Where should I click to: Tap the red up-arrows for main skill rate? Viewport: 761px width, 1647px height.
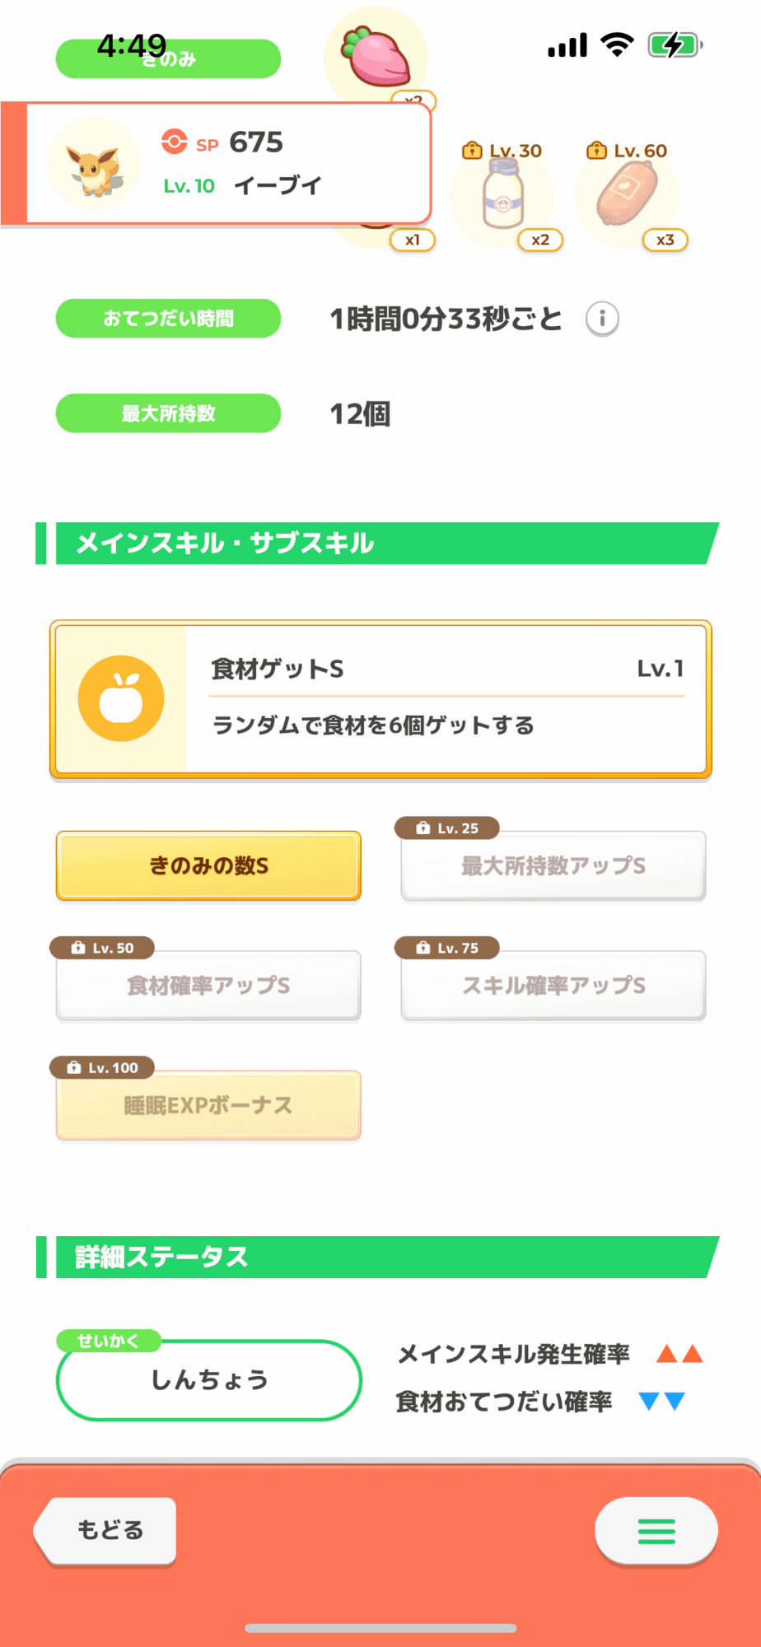[x=679, y=1354]
